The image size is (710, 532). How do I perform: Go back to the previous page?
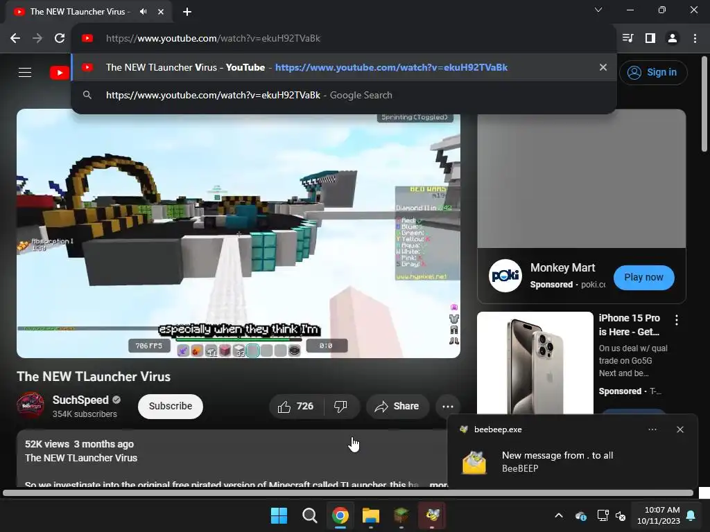pos(15,39)
